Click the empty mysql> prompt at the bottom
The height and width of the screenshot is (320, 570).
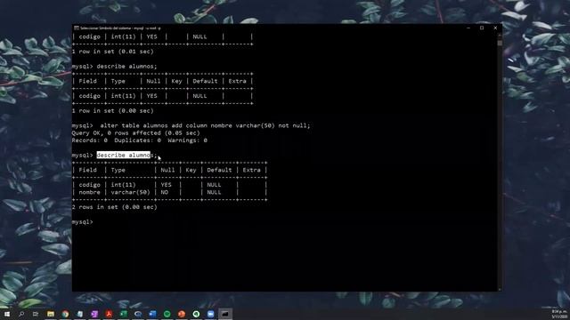(83, 222)
